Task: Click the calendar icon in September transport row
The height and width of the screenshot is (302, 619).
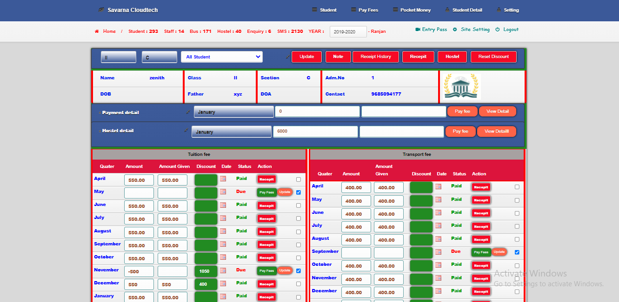Action: click(438, 252)
